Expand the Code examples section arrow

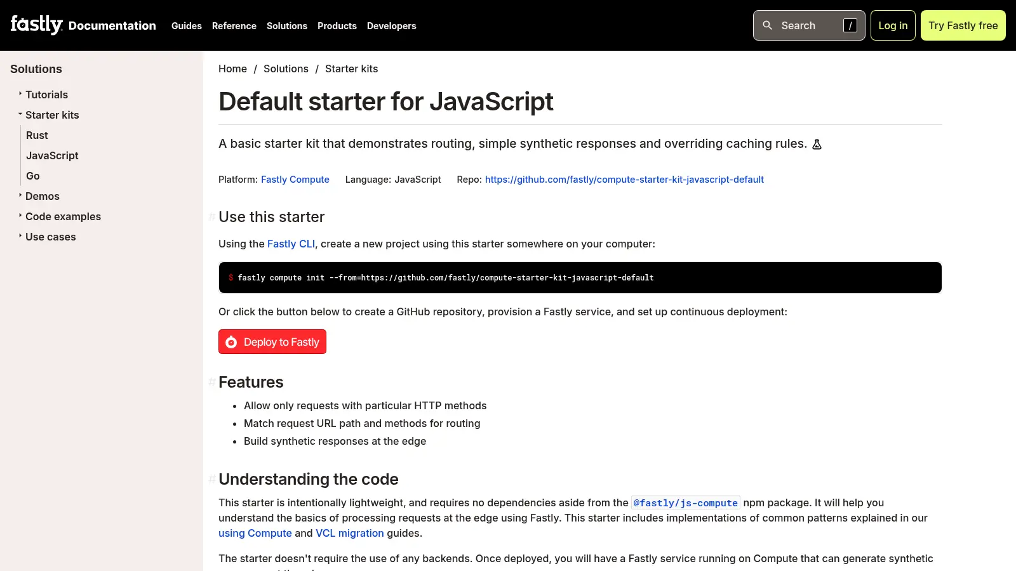(20, 216)
